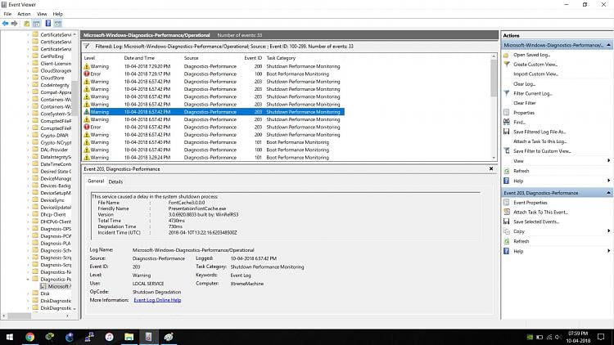Screen dimensions: 614x345
Task: Collapse the Microsoft-Windows-Diagnostics-Performance actions section
Action: (608, 45)
